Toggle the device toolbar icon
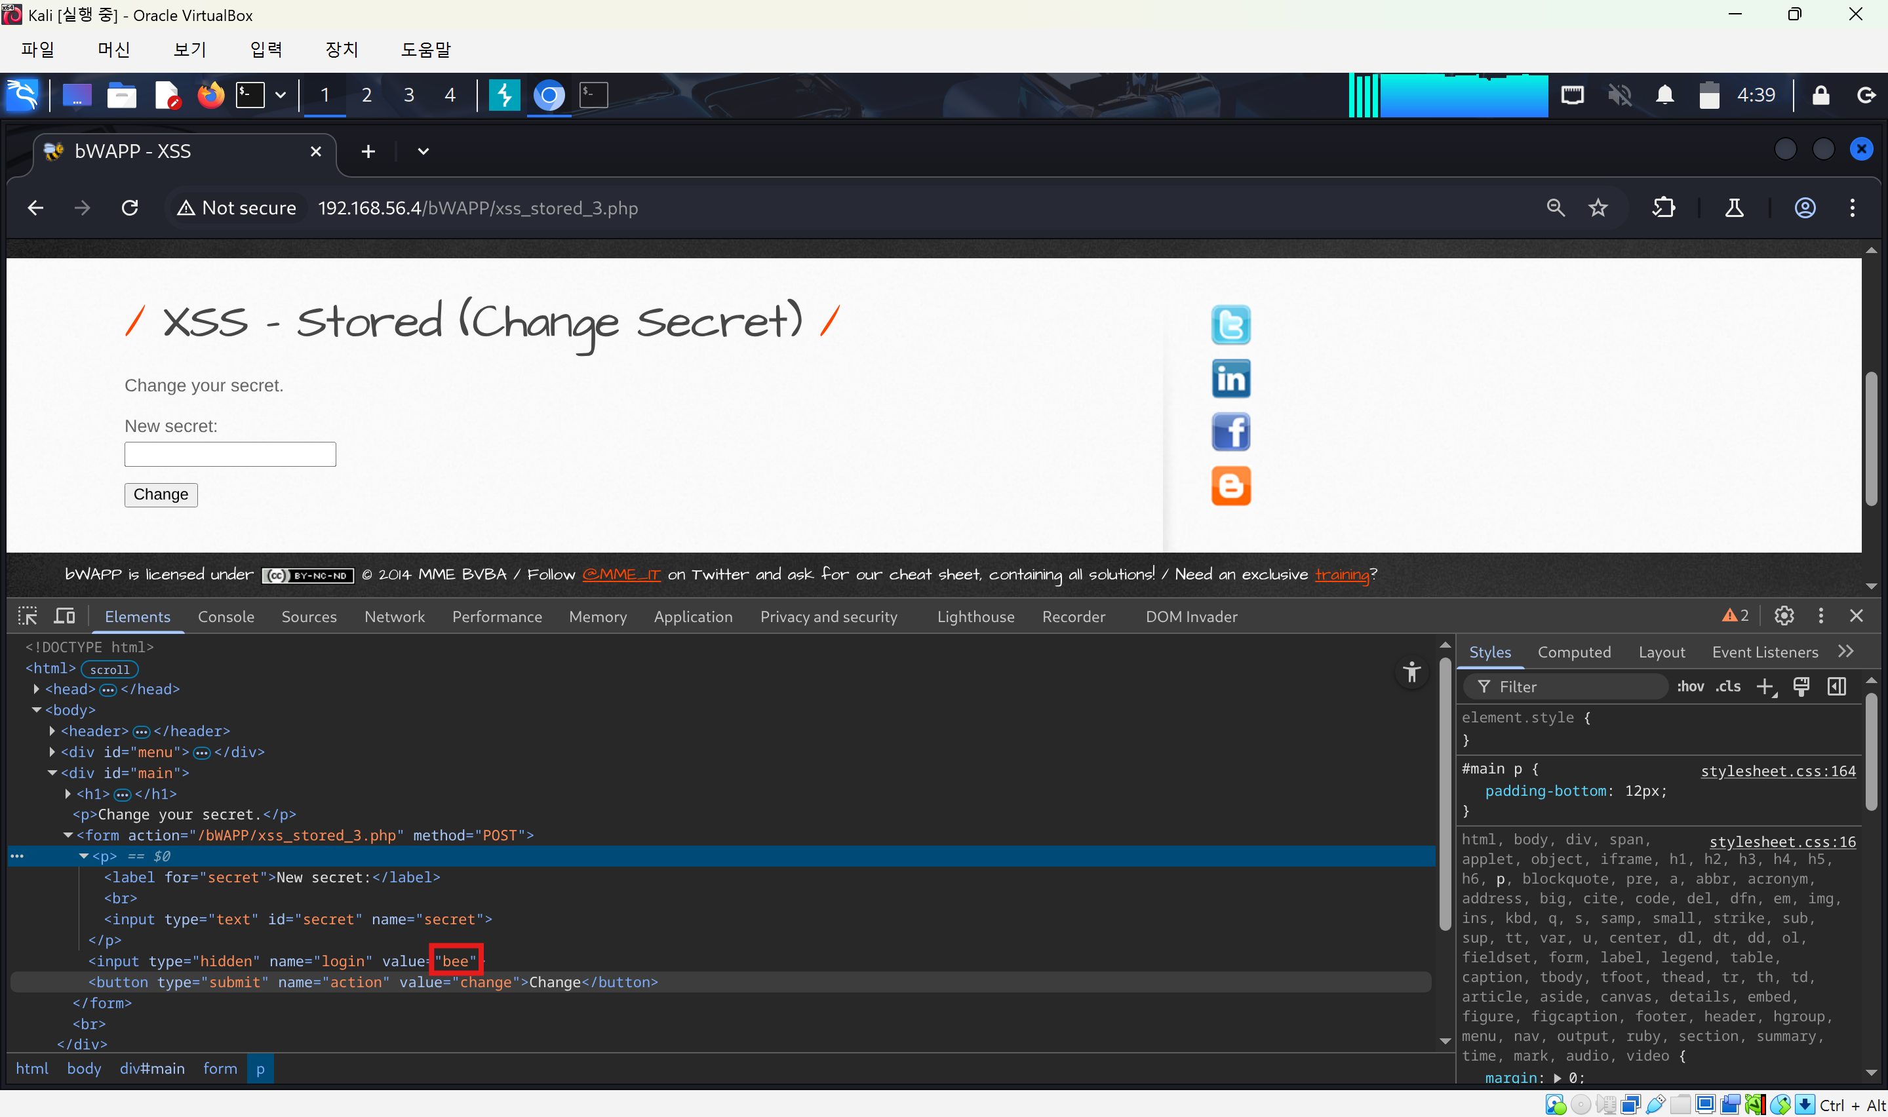 (x=64, y=616)
